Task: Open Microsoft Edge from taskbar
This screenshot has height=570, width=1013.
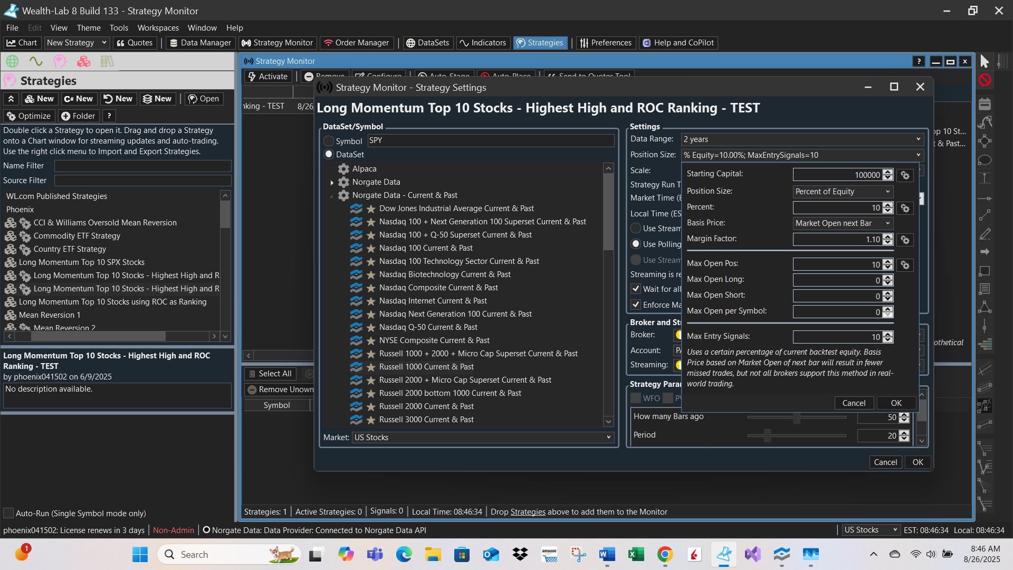Action: tap(404, 554)
